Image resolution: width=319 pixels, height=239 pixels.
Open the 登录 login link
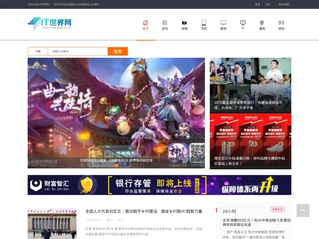[257, 4]
